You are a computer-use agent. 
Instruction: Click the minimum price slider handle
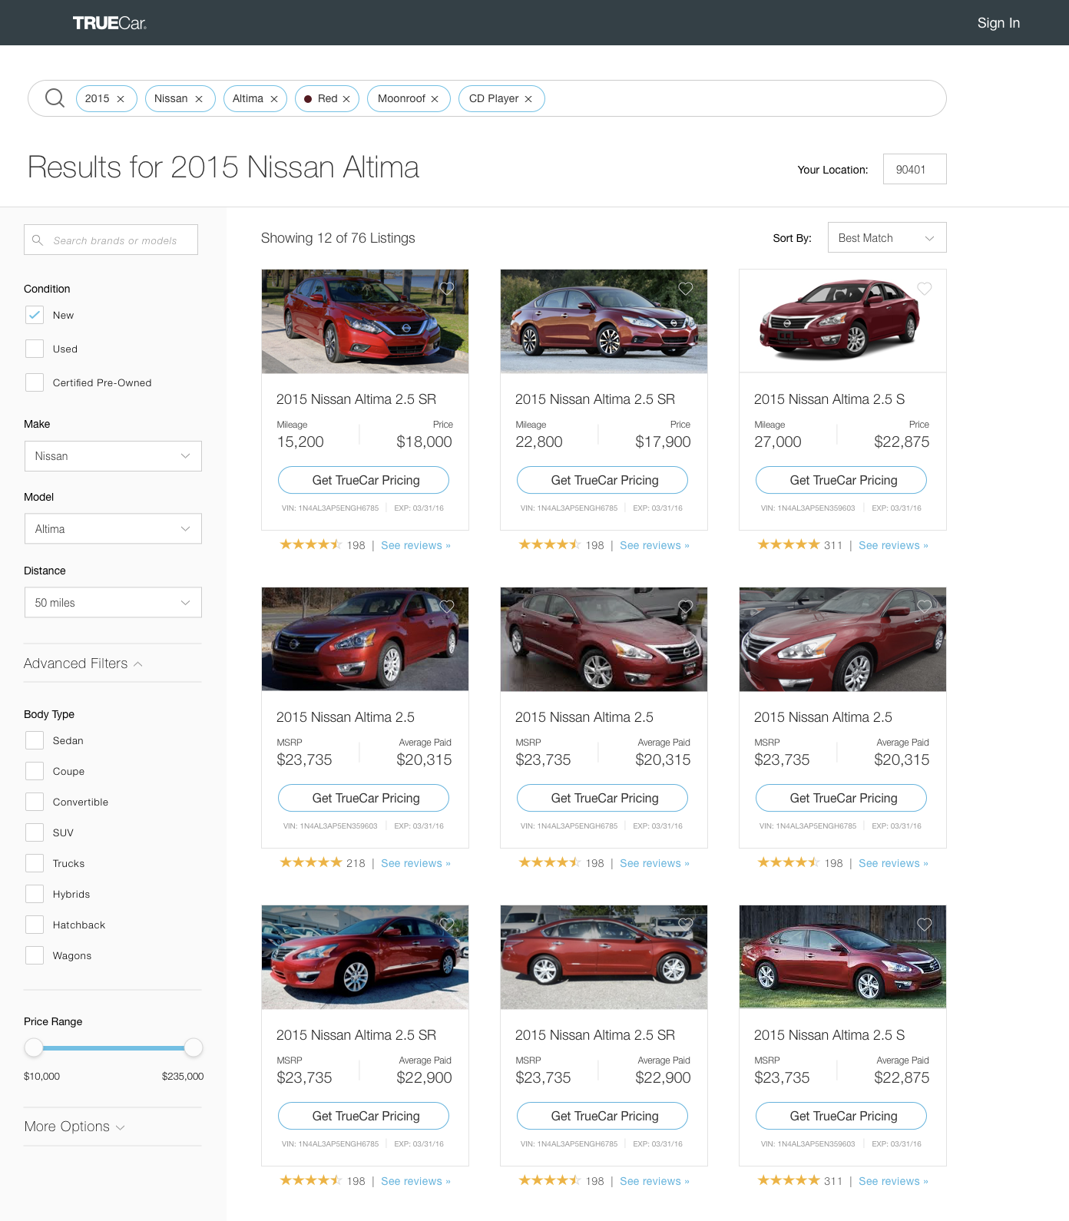(34, 1047)
